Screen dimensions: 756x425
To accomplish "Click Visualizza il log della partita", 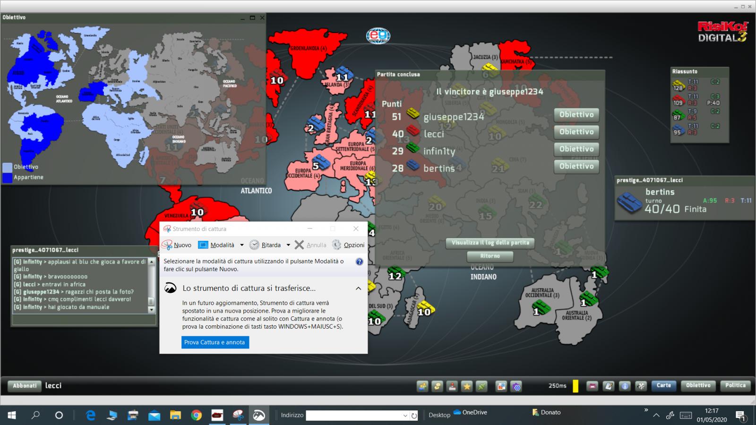I will [490, 243].
